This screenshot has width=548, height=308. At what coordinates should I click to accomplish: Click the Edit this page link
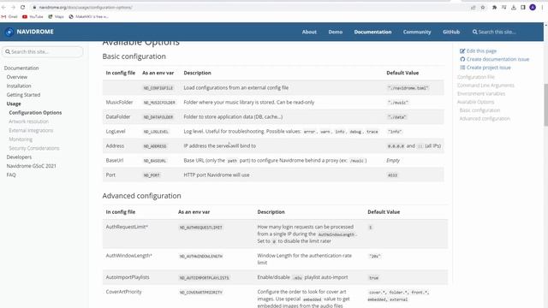[x=481, y=51]
